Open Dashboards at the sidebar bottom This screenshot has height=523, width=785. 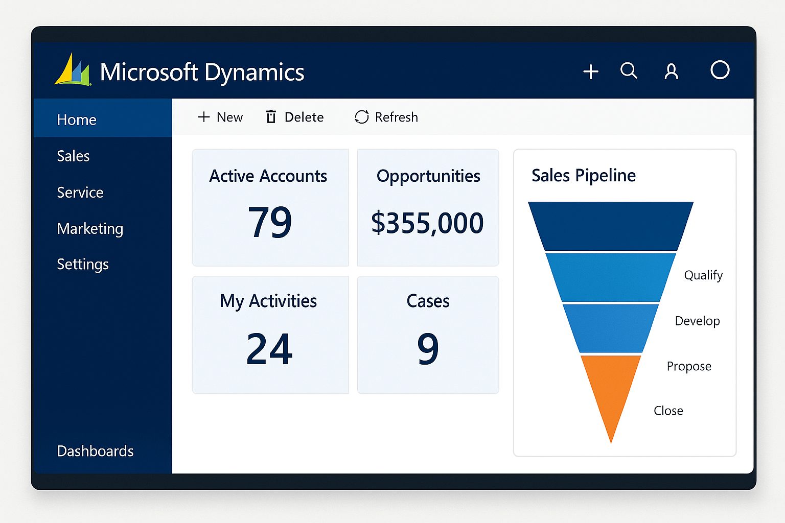(95, 451)
